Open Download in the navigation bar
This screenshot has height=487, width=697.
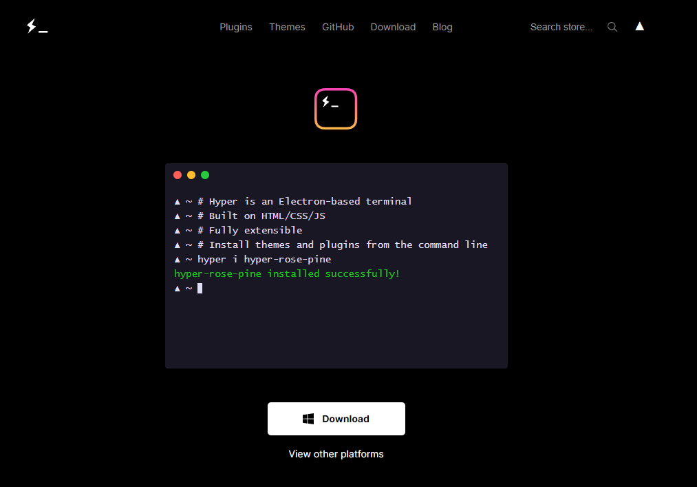click(393, 27)
